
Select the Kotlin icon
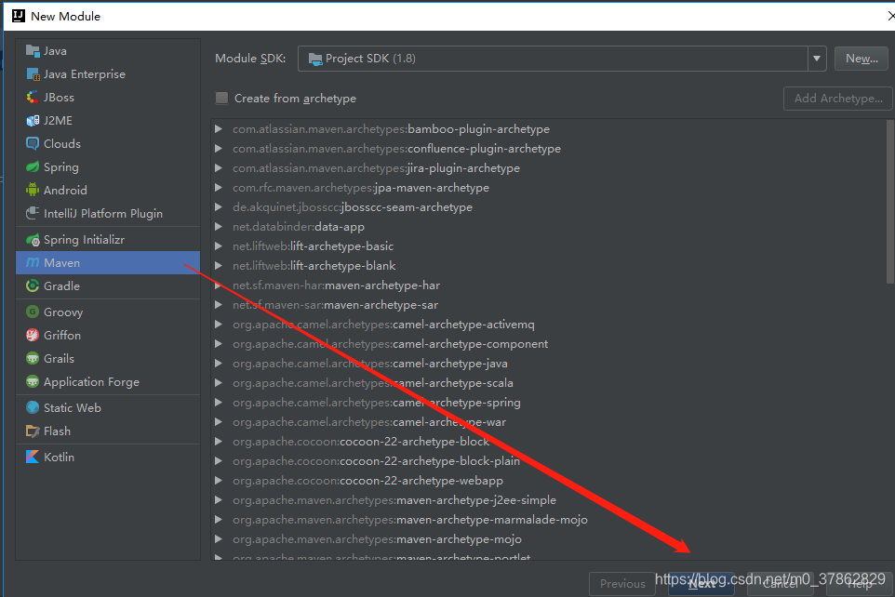tap(33, 458)
